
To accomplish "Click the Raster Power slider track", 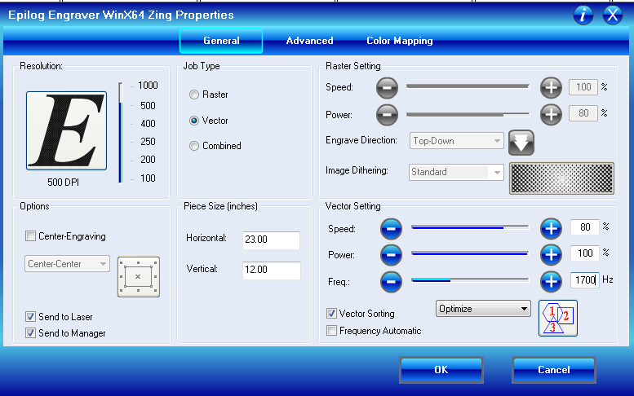I will click(468, 115).
